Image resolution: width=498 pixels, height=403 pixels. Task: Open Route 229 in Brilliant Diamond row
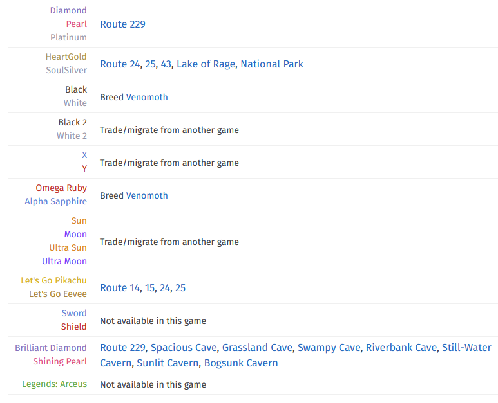[x=122, y=348]
